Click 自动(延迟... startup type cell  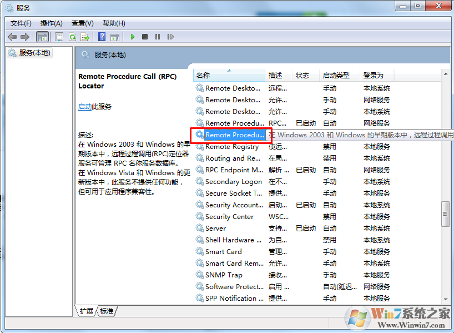click(340, 287)
